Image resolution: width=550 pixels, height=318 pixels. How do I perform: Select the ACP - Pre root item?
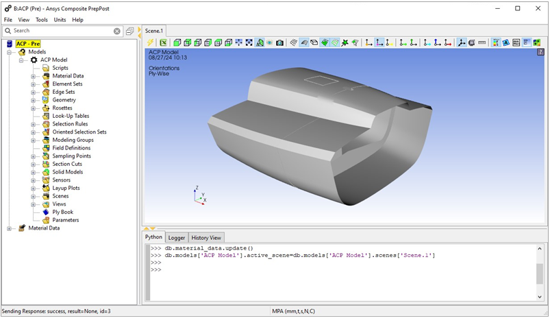[28, 44]
